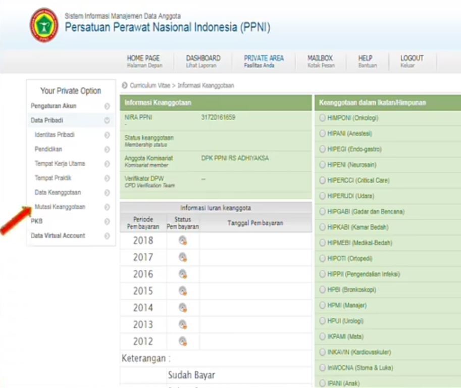
Task: Collapse Data Pribadi with its down arrow
Action: [107, 120]
